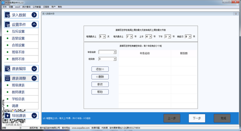This screenshot has width=241, height=131.
Task: Click the <<删除 button
Action: pos(100,77)
